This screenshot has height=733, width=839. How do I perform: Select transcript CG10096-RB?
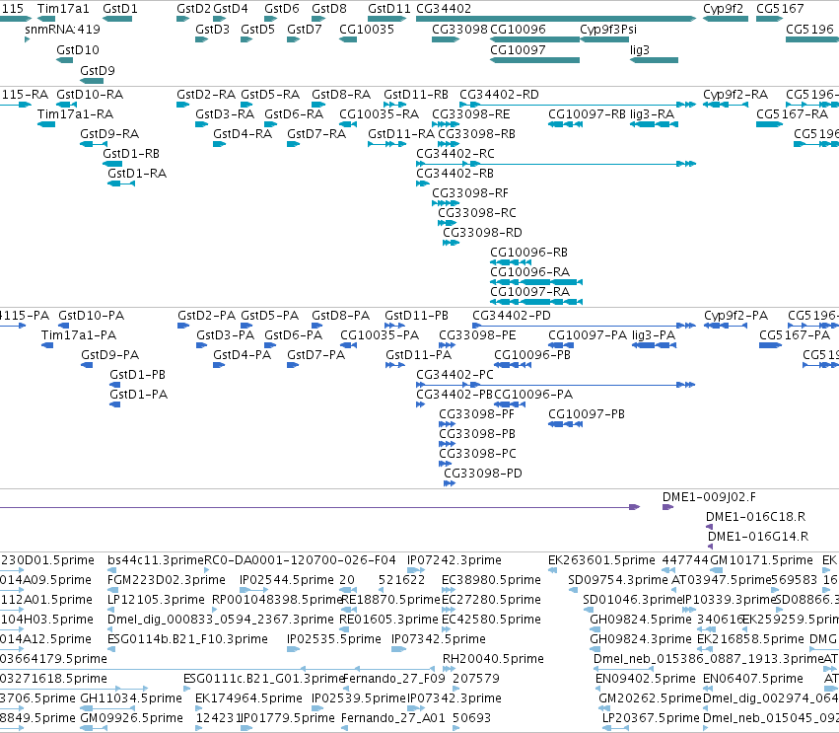point(528,253)
